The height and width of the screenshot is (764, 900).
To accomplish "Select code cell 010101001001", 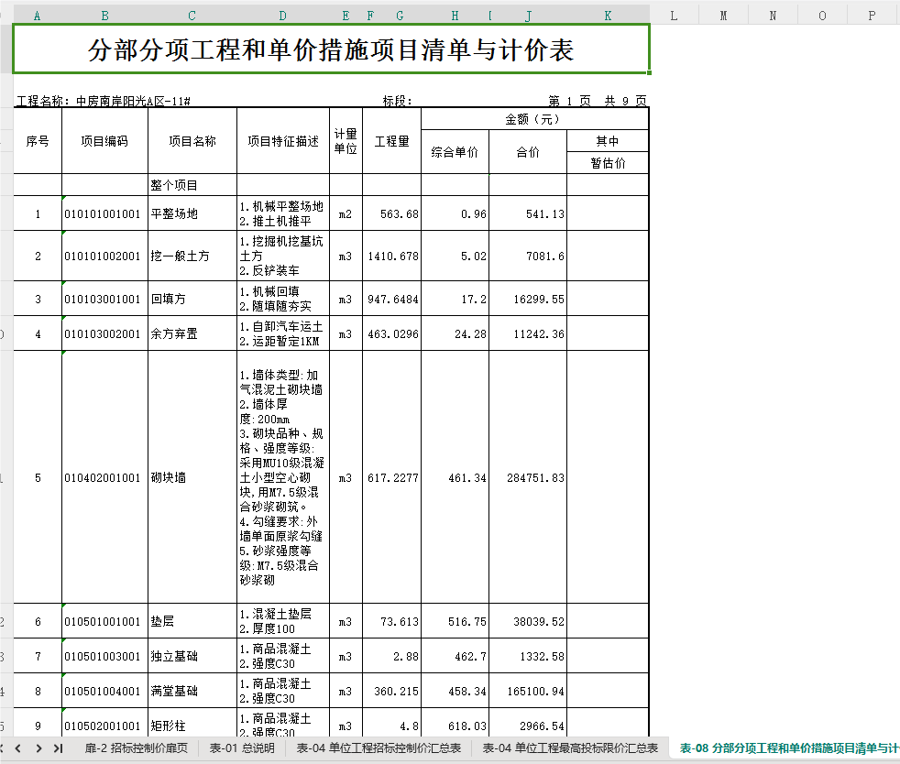I will pos(104,214).
